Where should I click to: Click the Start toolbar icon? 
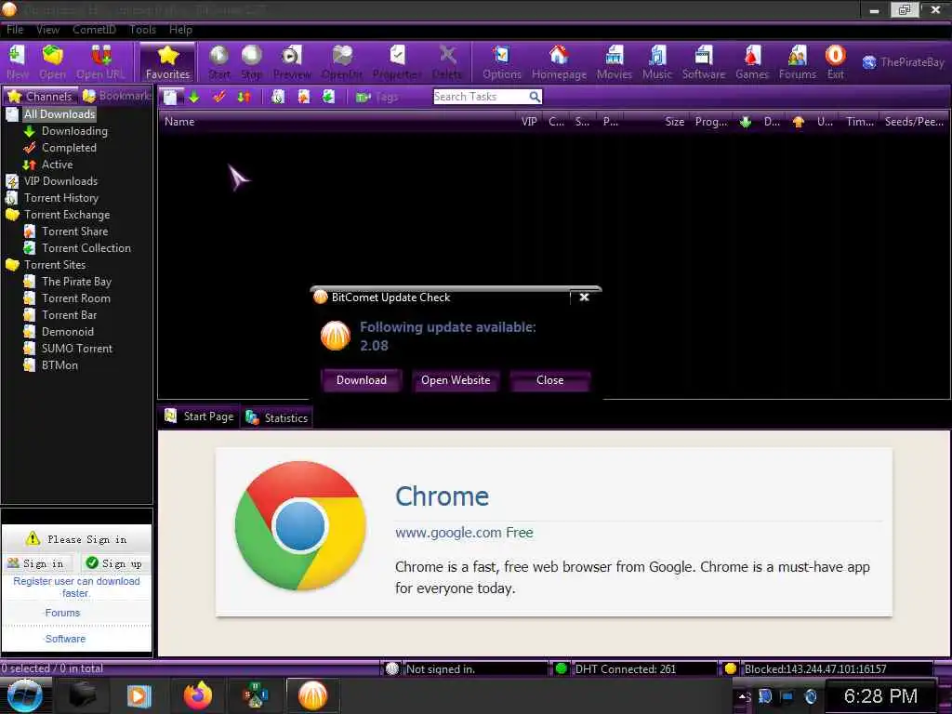pyautogui.click(x=218, y=62)
